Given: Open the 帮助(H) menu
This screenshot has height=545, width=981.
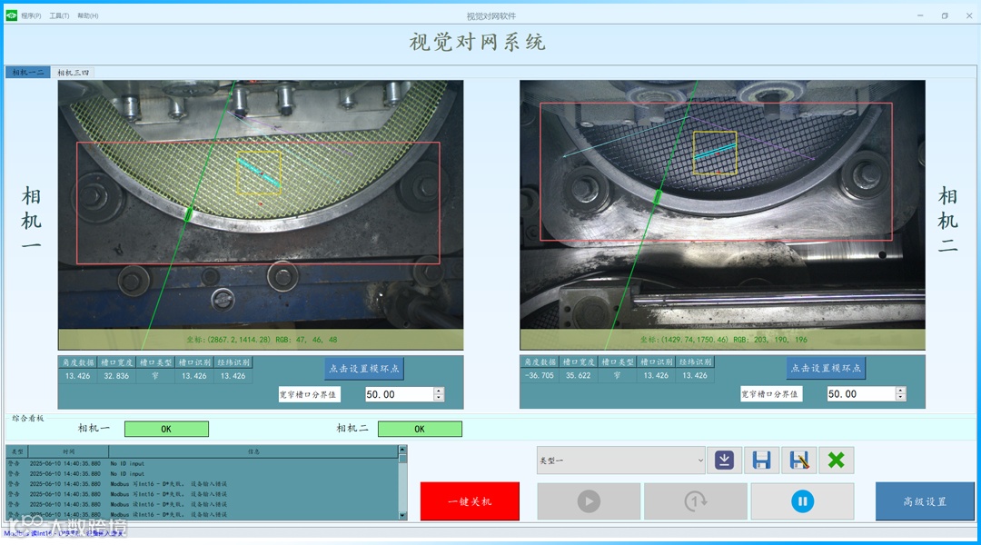Looking at the screenshot, I should (x=88, y=15).
